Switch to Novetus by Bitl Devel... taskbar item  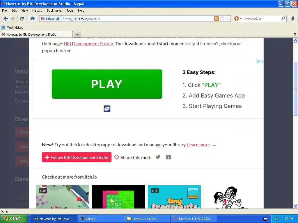(54, 219)
